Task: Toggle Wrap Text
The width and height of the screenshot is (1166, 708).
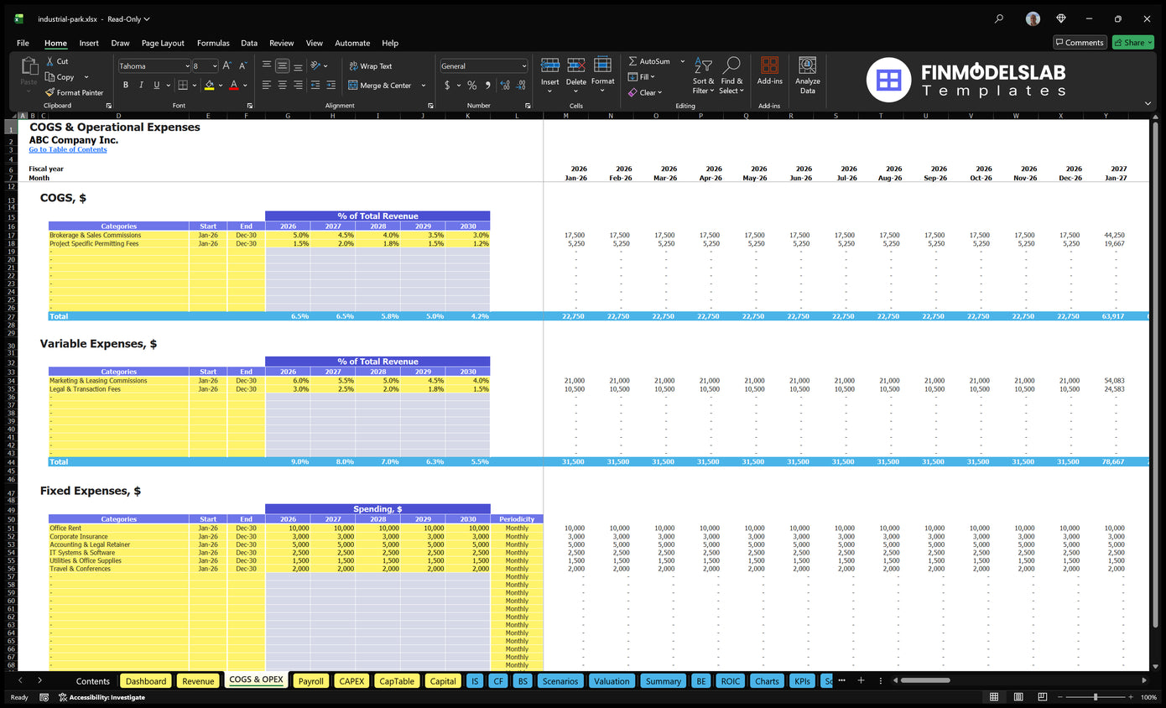Action: pyautogui.click(x=370, y=65)
